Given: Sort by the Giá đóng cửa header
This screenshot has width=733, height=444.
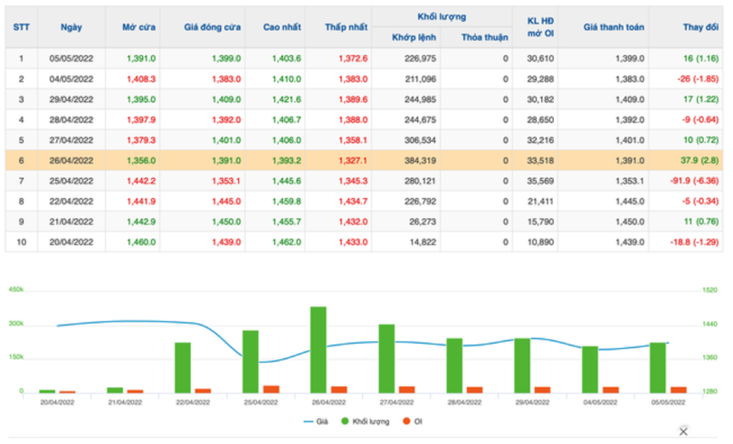Looking at the screenshot, I should (211, 27).
